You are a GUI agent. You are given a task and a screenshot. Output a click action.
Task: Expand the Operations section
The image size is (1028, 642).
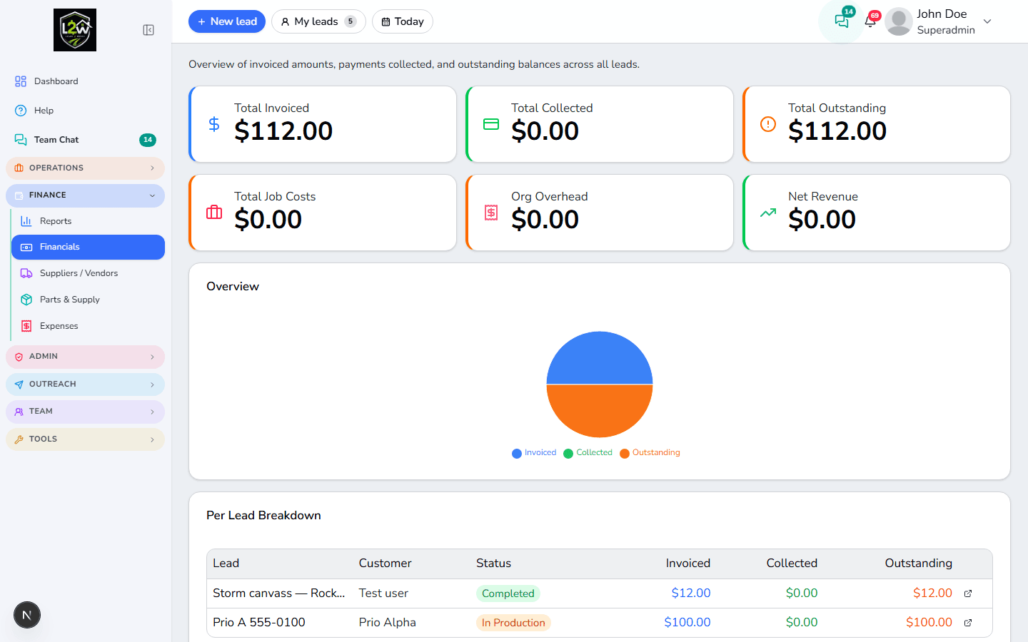(85, 168)
